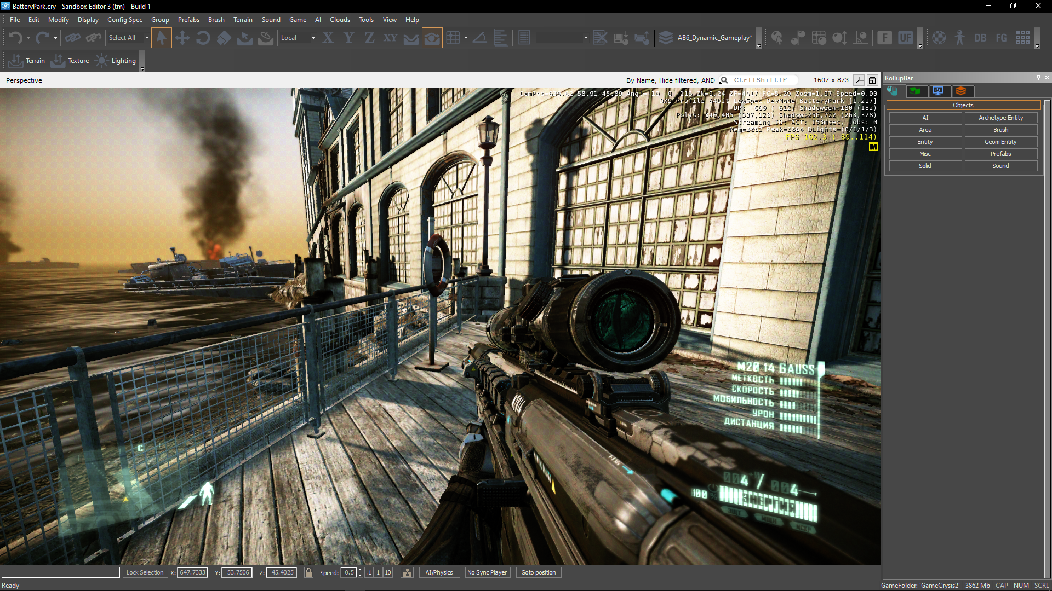Click the DB database view icon

point(980,38)
